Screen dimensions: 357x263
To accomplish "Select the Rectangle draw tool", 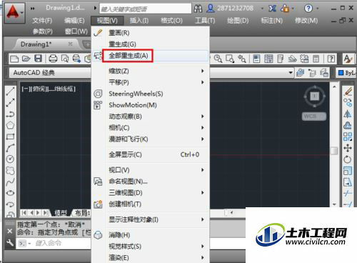I will tap(10, 137).
